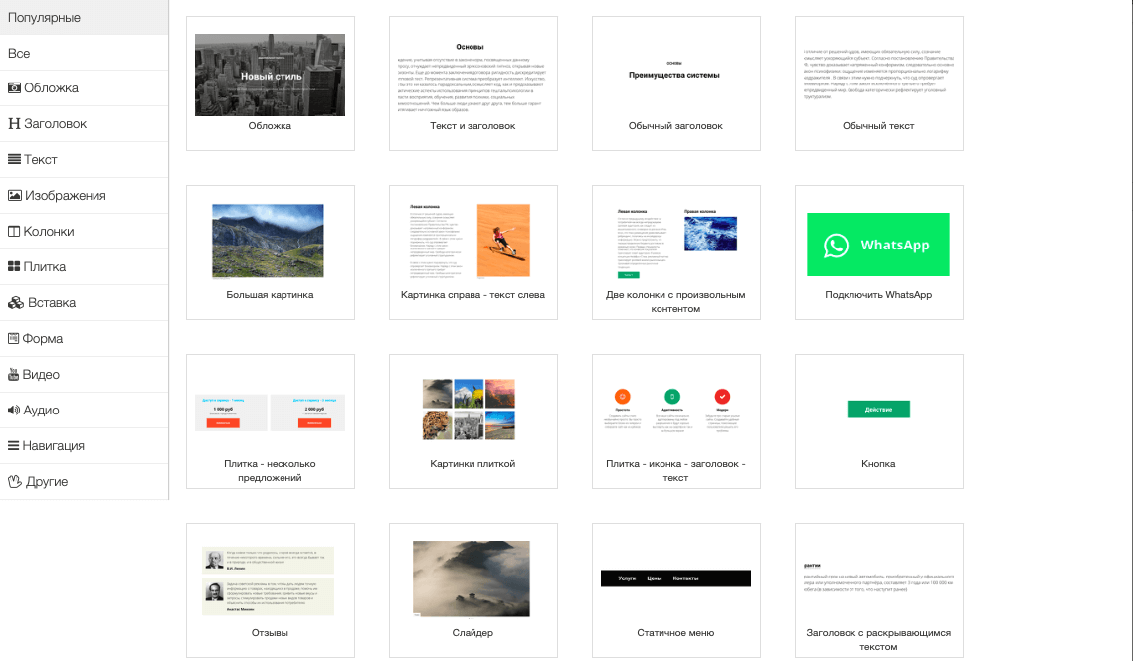
Task: Open the Популярные category
Action: tap(84, 17)
